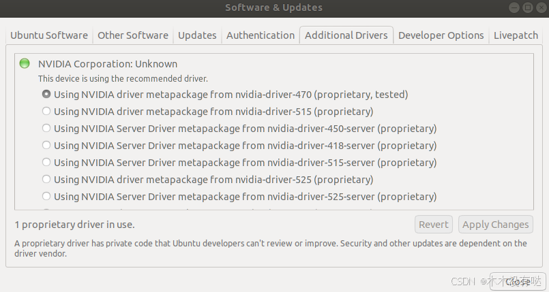The height and width of the screenshot is (292, 549).
Task: Click '1 proprietary driver in use.' status
Action: [74, 225]
